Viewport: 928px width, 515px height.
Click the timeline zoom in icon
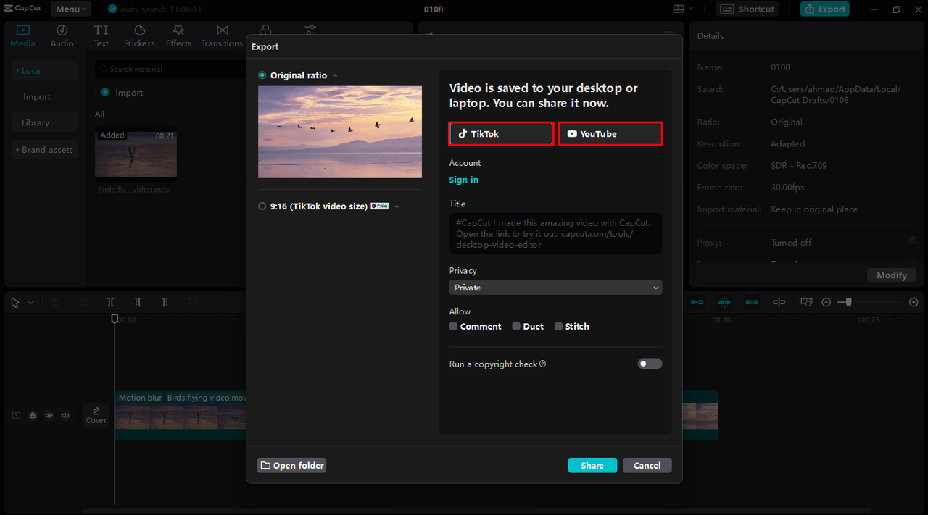pyautogui.click(x=913, y=302)
